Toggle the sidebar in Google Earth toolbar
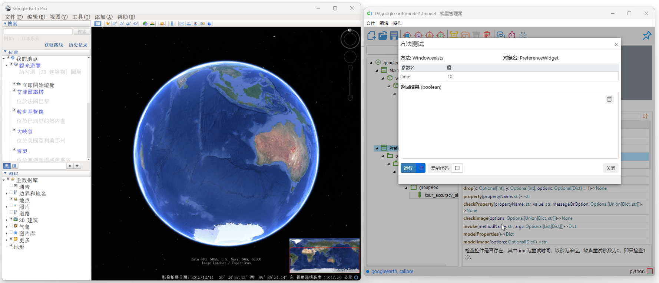 point(97,24)
